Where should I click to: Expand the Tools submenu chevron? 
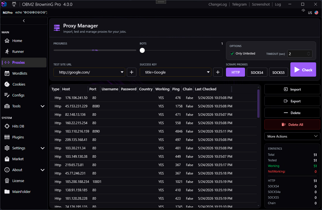tap(43, 106)
